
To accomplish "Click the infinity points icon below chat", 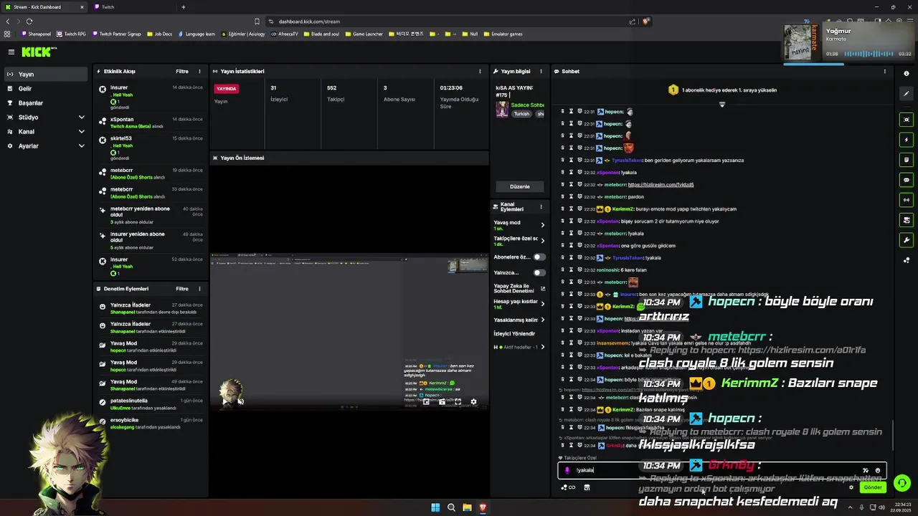I will 572,487.
